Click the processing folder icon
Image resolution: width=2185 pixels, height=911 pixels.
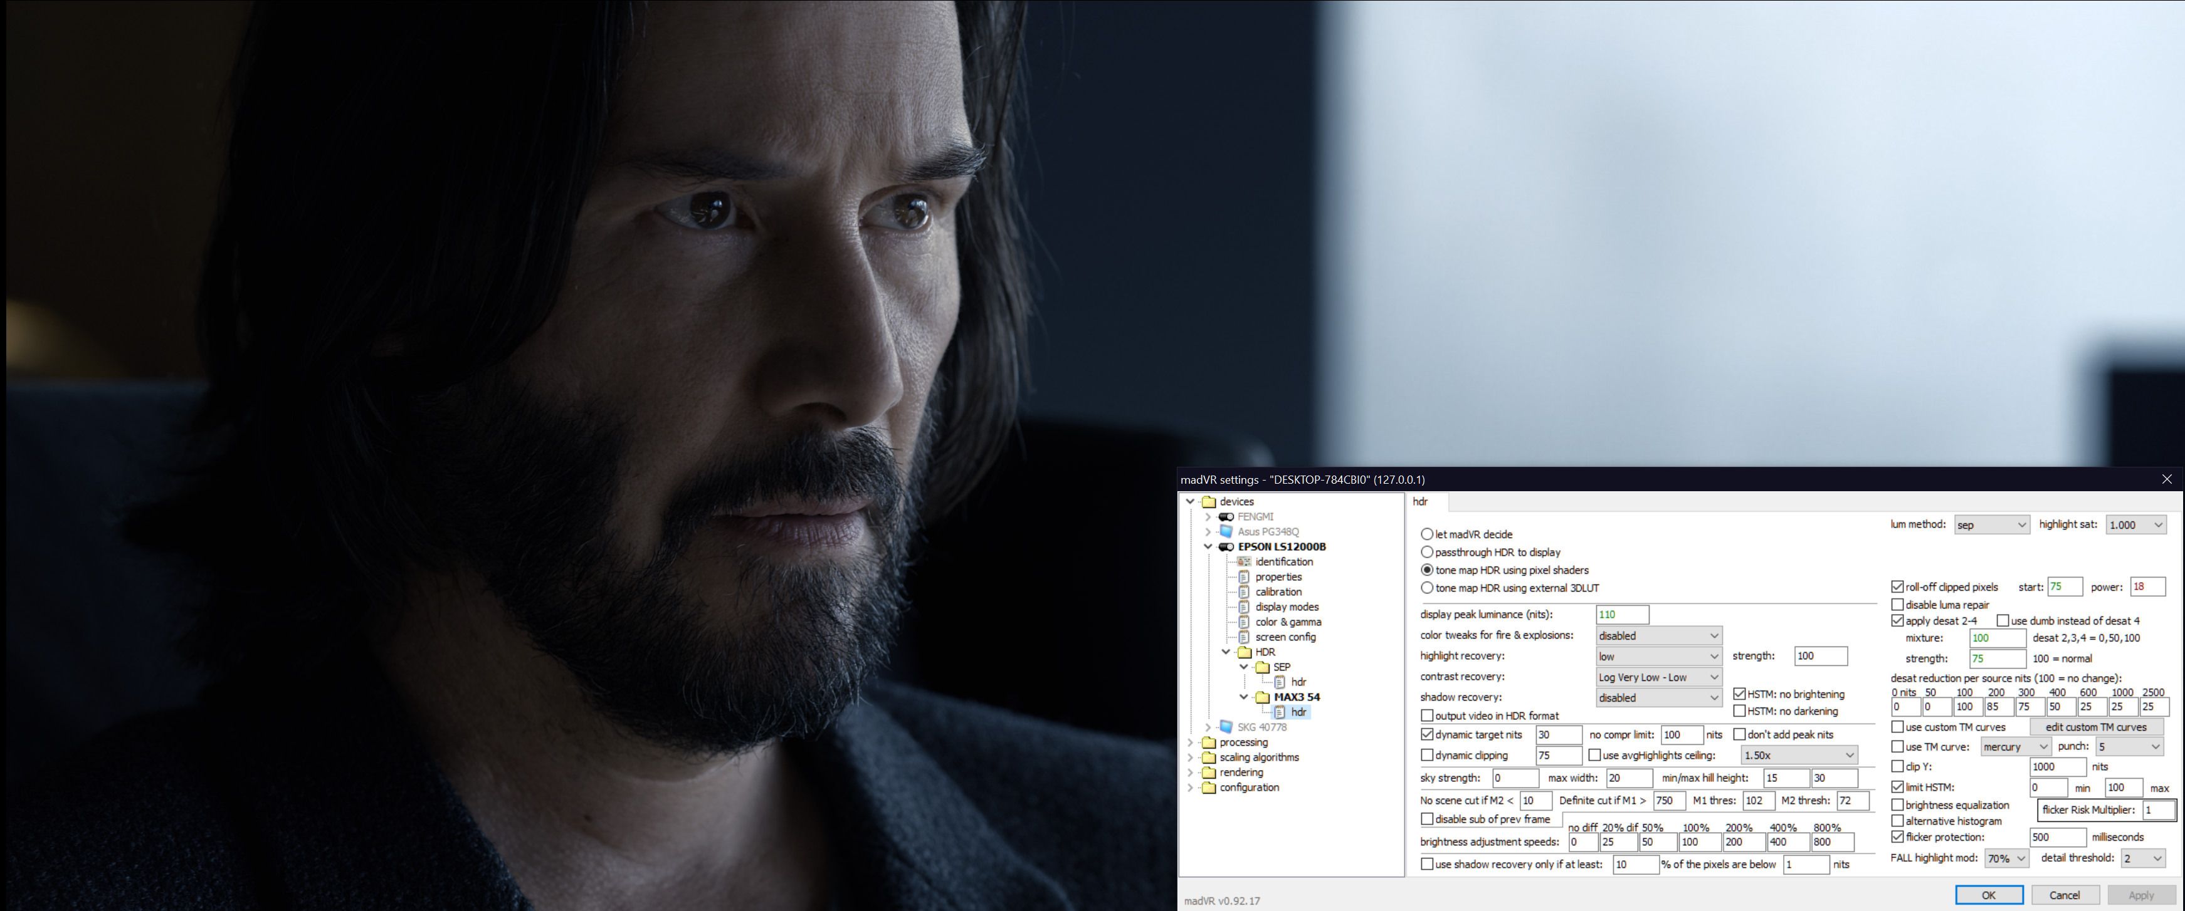pyautogui.click(x=1209, y=742)
